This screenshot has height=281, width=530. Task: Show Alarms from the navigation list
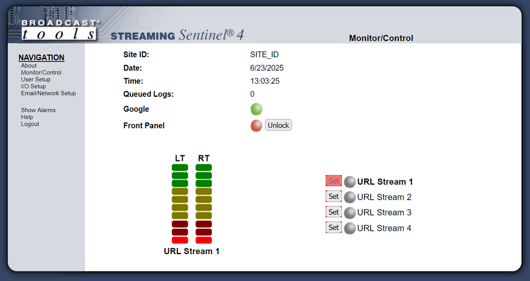coord(38,110)
